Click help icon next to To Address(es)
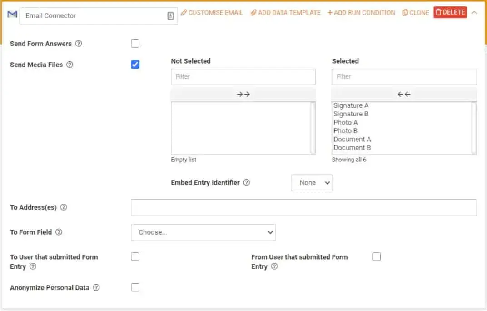This screenshot has height=311, width=487. pyautogui.click(x=64, y=207)
